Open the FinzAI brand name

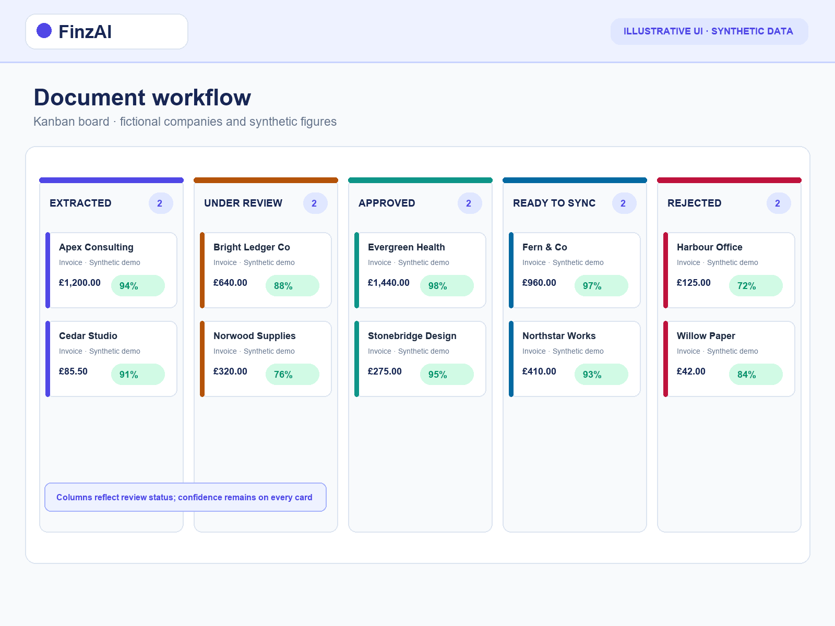click(x=85, y=32)
